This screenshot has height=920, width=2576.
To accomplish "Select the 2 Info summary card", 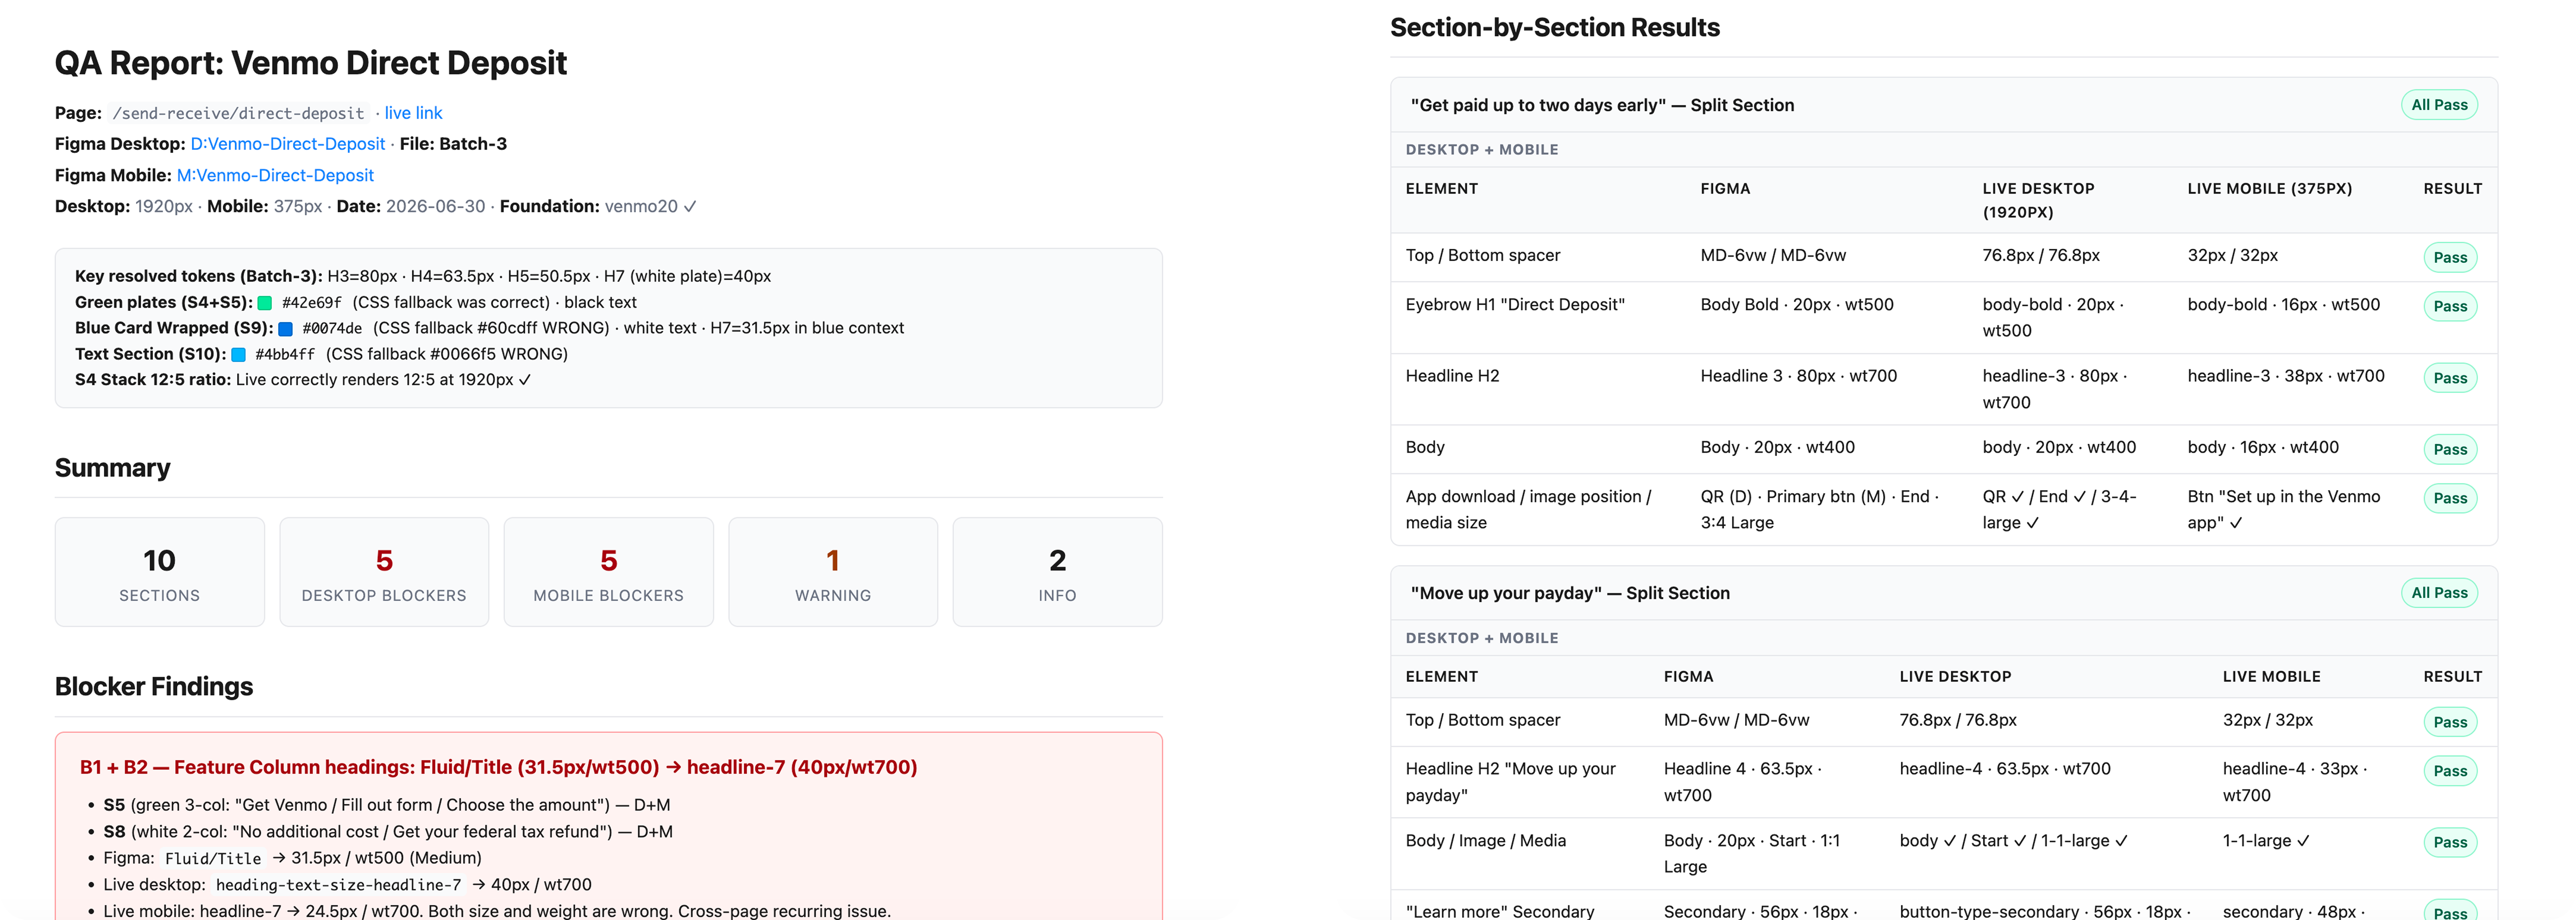I will tap(1058, 573).
